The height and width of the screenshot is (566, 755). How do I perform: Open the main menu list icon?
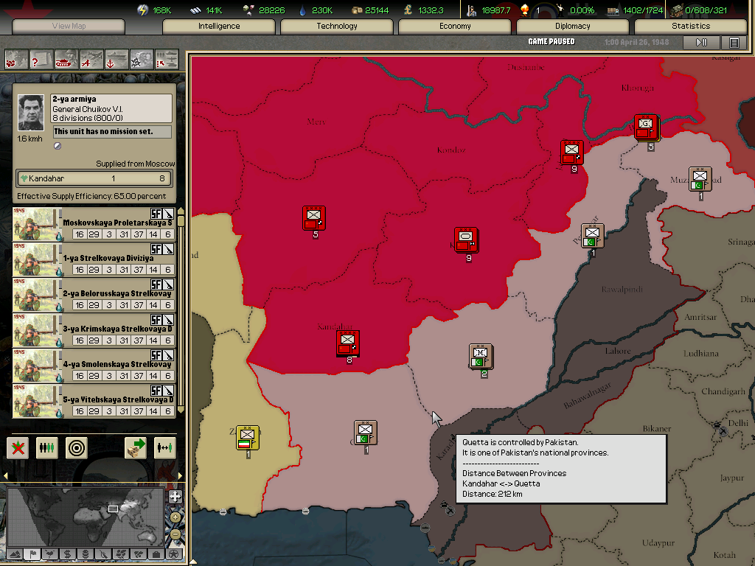pos(734,43)
